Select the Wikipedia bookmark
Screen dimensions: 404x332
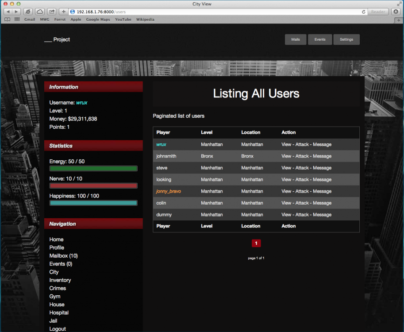(145, 19)
